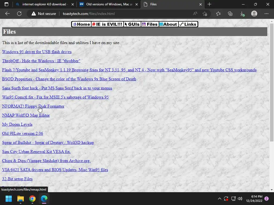Click the scrollbar down arrow
The image size is (274, 205).
tap(272, 190)
